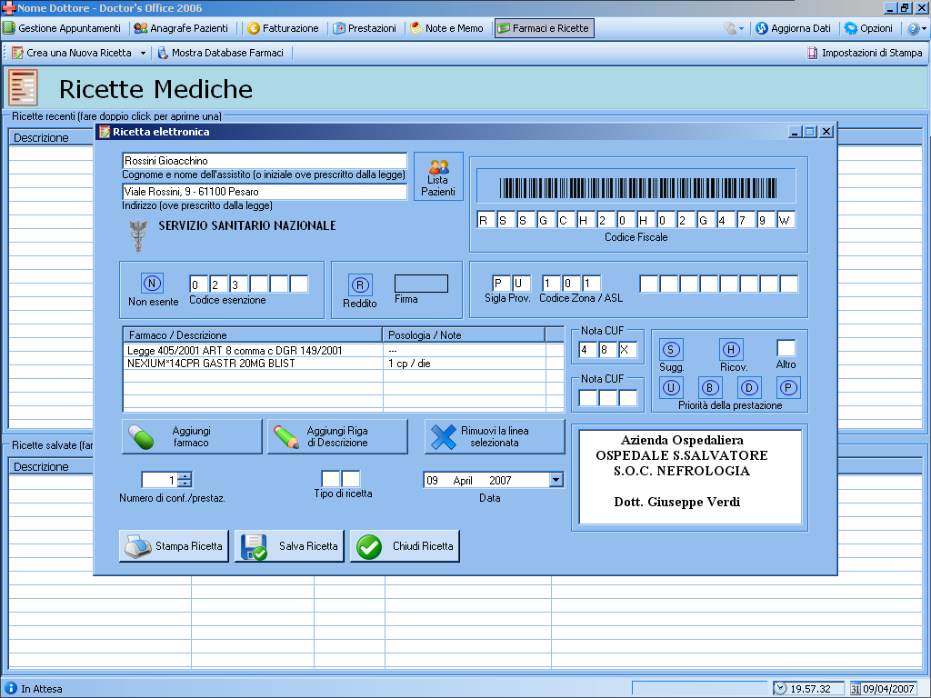Click the Codice Fiscale barcode
The height and width of the screenshot is (698, 931).
click(637, 188)
